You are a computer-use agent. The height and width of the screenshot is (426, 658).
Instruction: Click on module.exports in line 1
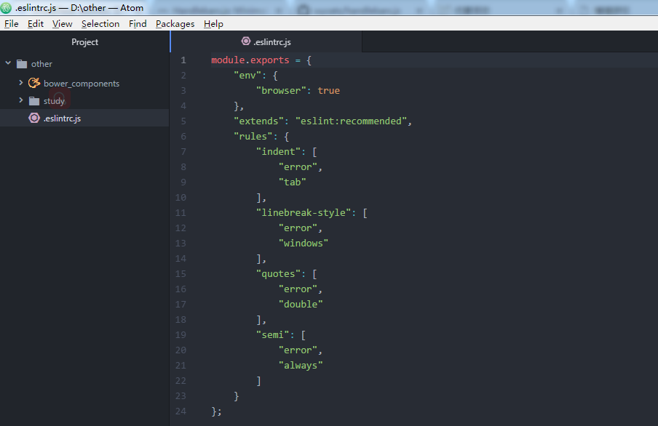[250, 60]
